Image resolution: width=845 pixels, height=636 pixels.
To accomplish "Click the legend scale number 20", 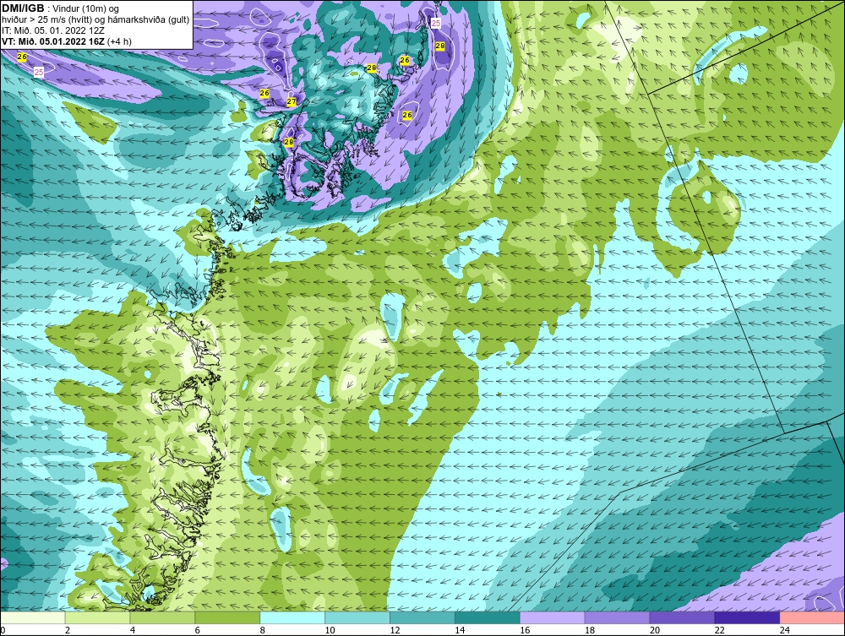I will [x=655, y=630].
